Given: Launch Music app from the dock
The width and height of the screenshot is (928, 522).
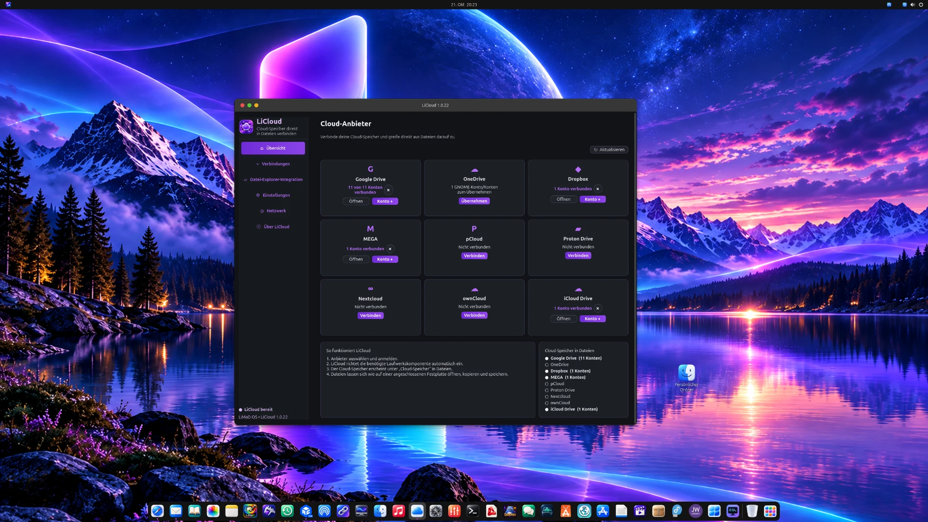Looking at the screenshot, I should click(x=398, y=511).
